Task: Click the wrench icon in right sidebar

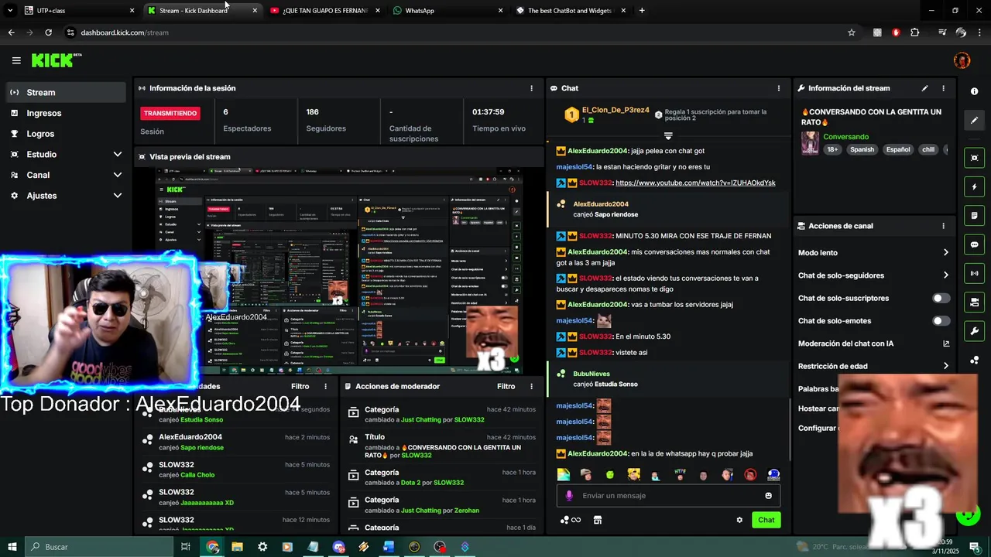Action: tap(974, 331)
